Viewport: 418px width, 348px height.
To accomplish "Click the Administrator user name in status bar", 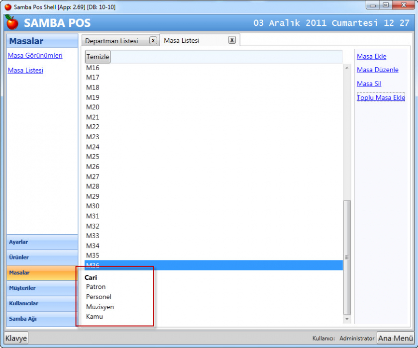I will click(357, 339).
